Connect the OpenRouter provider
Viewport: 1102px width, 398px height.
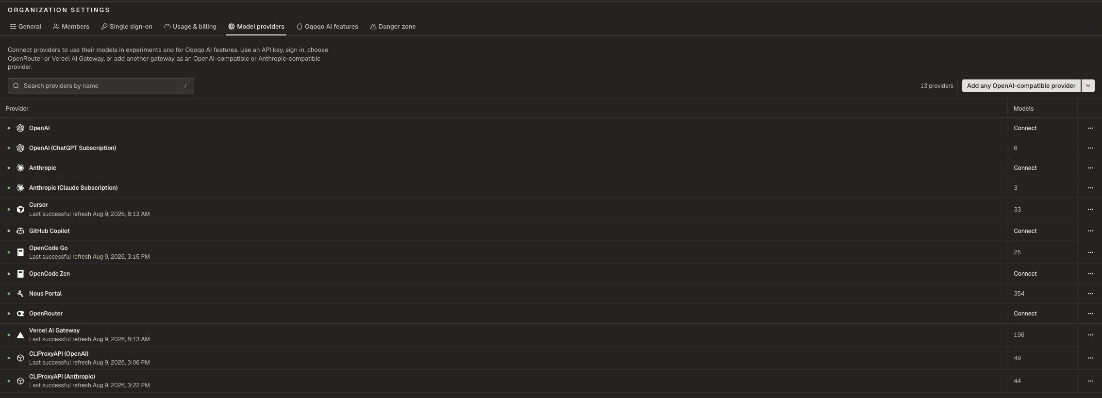[x=1025, y=314]
